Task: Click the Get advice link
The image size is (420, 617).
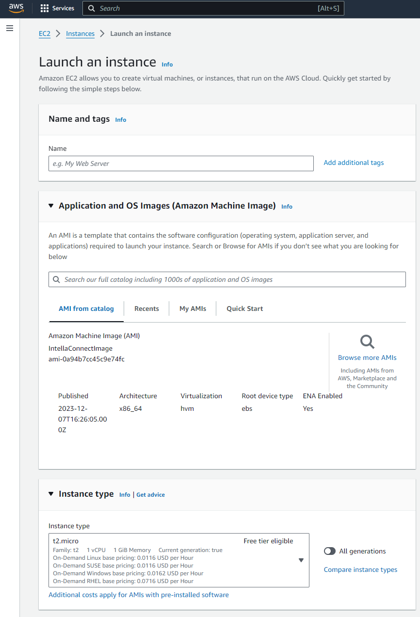Action: click(x=150, y=495)
